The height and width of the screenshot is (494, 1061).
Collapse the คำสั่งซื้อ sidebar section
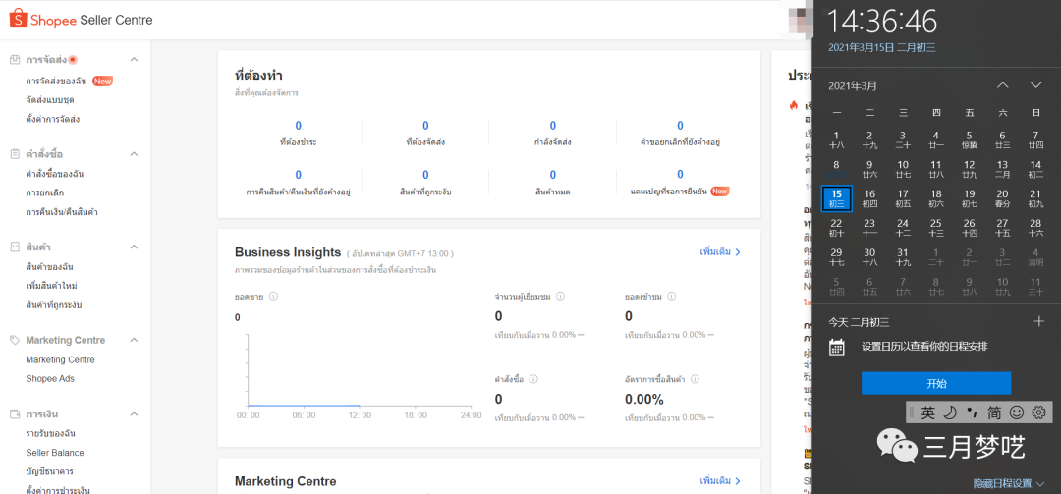pos(135,154)
